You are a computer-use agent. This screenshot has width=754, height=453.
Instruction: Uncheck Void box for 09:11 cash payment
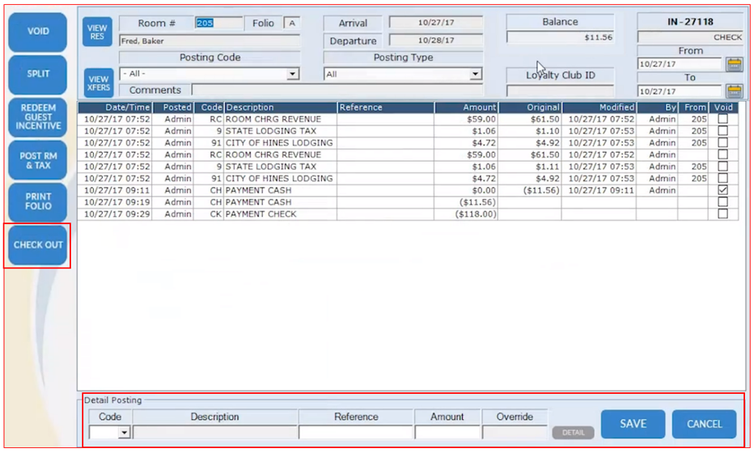coord(722,190)
